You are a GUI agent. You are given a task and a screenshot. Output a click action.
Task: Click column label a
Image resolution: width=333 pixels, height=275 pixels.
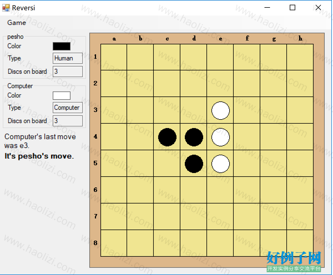click(x=114, y=39)
